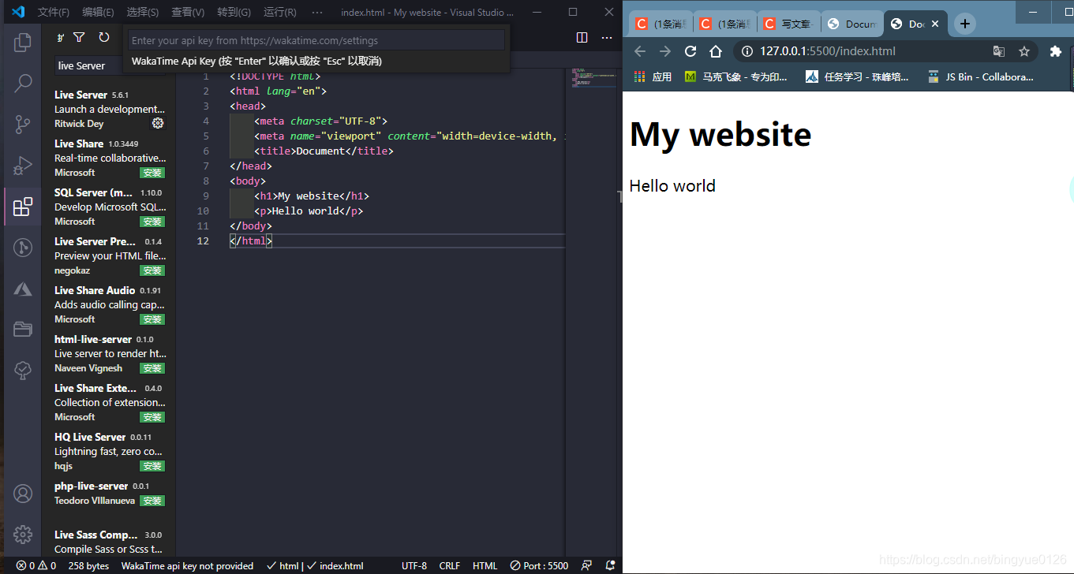The image size is (1074, 574).
Task: Click the feedback icon in status bar
Action: tap(586, 565)
